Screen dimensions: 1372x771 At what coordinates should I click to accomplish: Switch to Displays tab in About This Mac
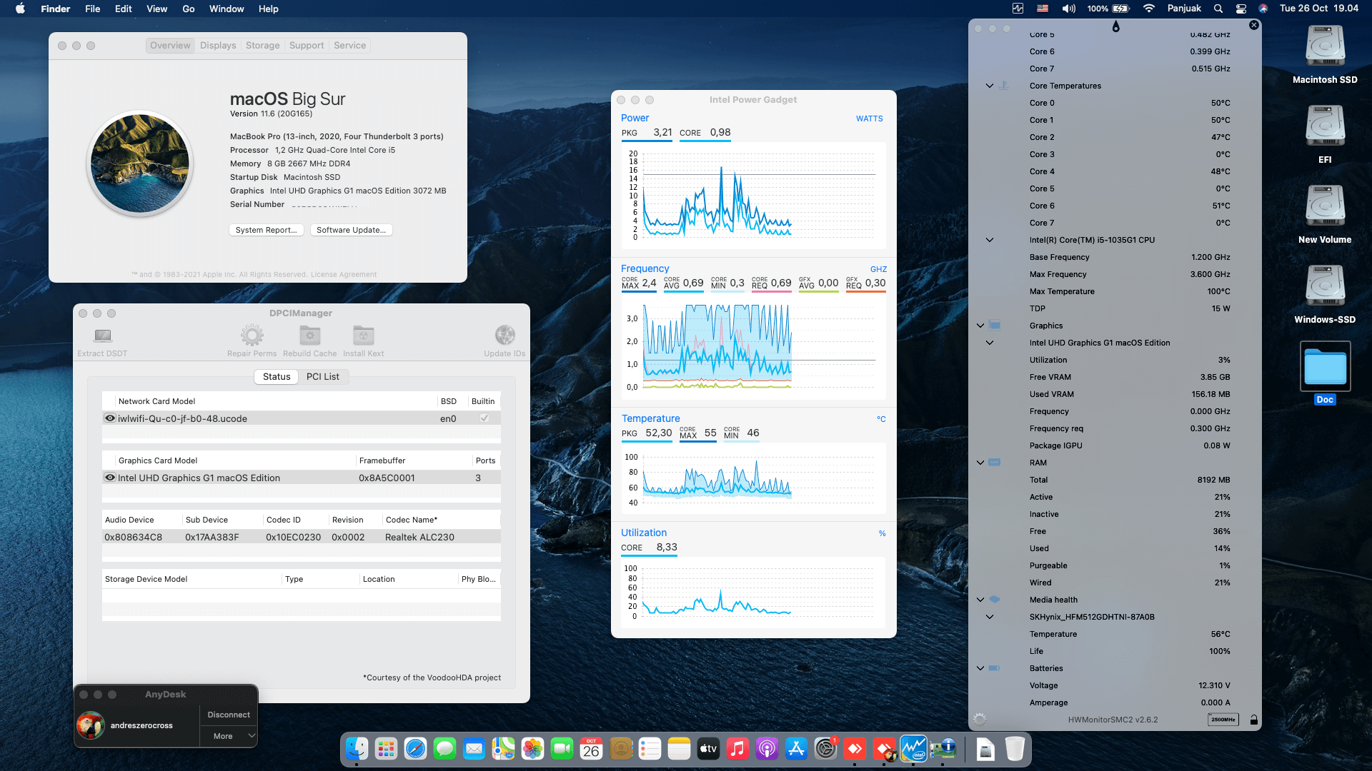tap(218, 45)
